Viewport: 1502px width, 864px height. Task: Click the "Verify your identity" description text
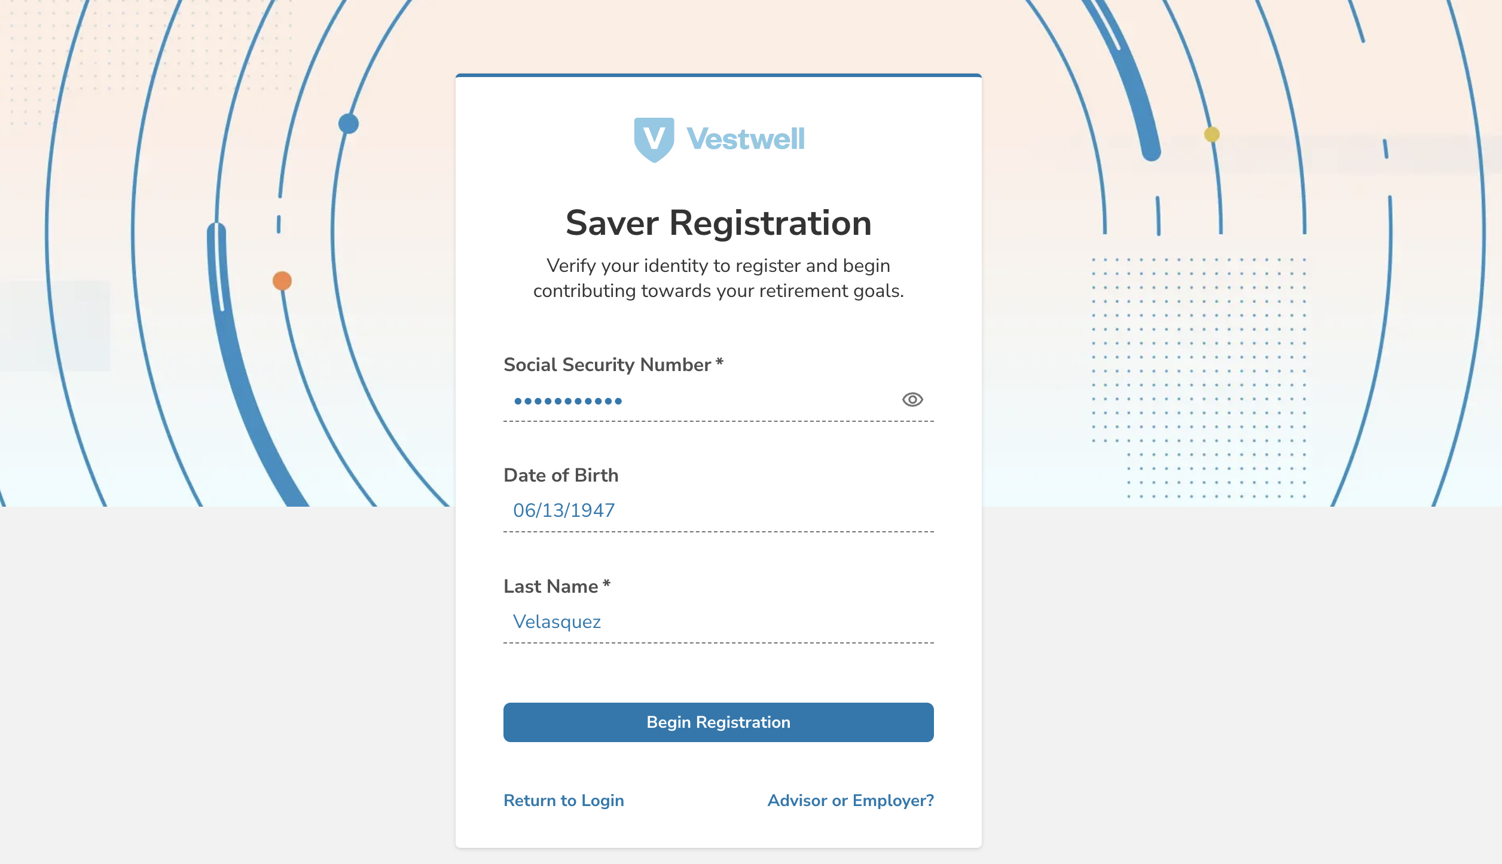pyautogui.click(x=718, y=278)
